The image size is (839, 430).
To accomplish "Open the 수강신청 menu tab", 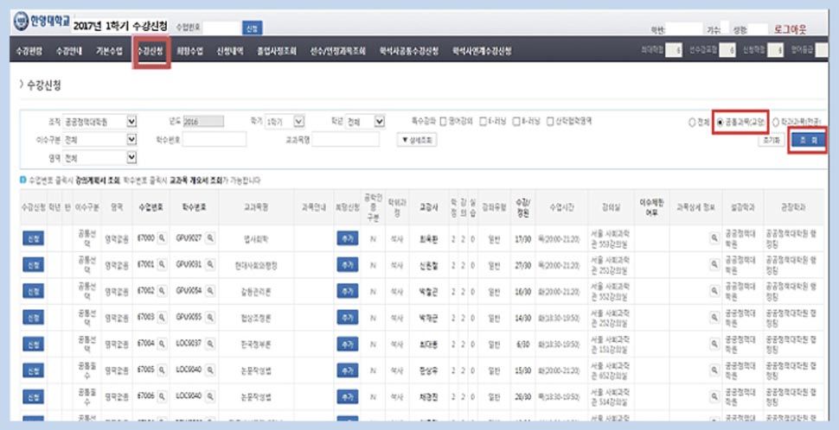I will (x=151, y=52).
